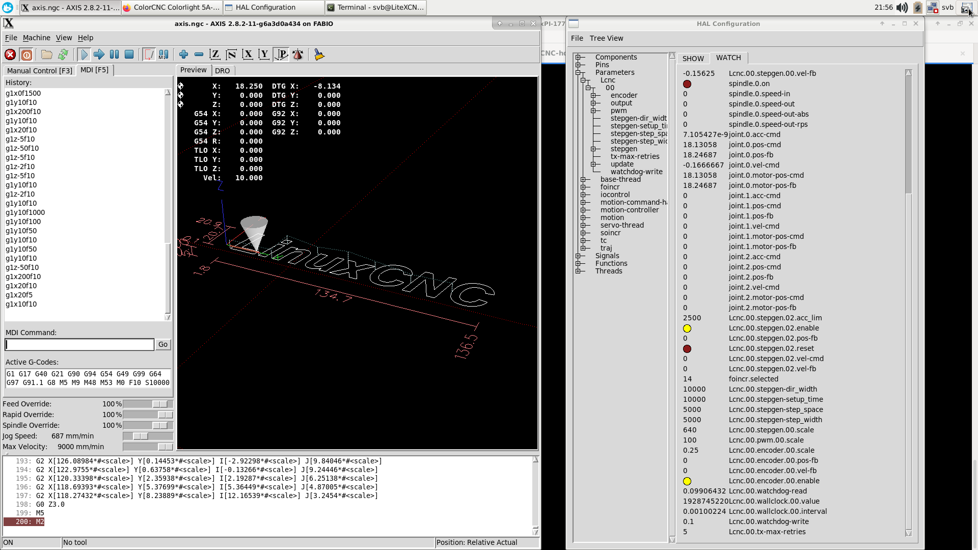The width and height of the screenshot is (978, 550).
Task: Switch to side X view
Action: click(x=248, y=54)
